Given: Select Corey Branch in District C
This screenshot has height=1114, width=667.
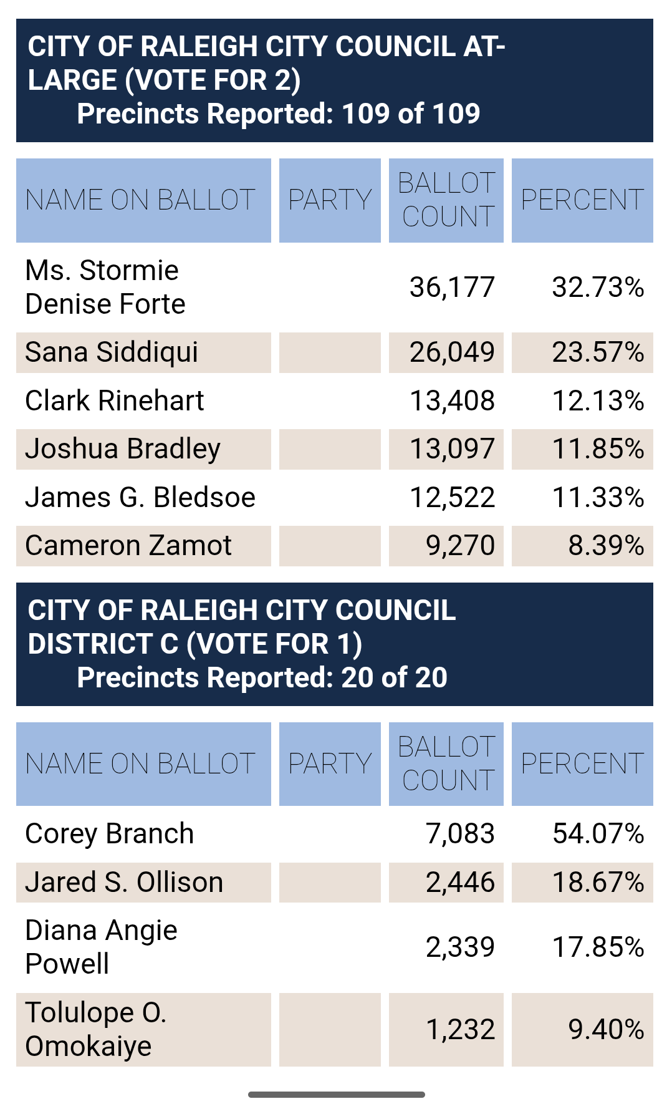Looking at the screenshot, I should (x=110, y=834).
